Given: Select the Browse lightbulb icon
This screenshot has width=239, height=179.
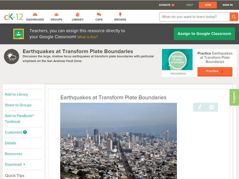Looking at the screenshot, I should (120, 14).
